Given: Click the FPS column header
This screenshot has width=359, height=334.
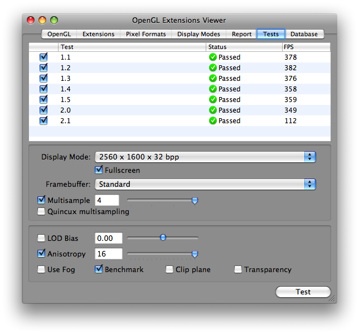Looking at the screenshot, I should 306,47.
